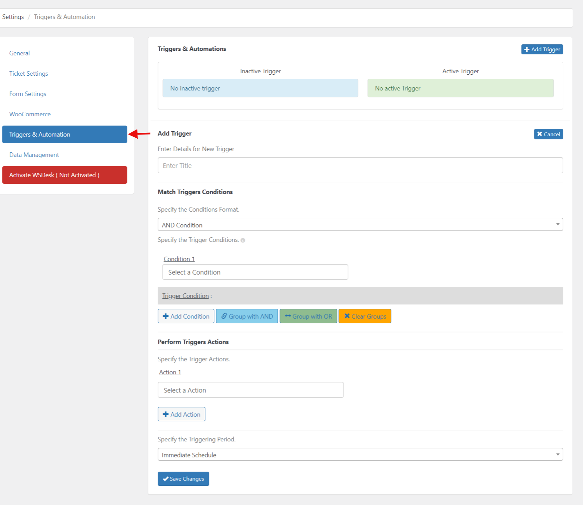Click the Enter Title input field
The width and height of the screenshot is (583, 505).
(360, 165)
